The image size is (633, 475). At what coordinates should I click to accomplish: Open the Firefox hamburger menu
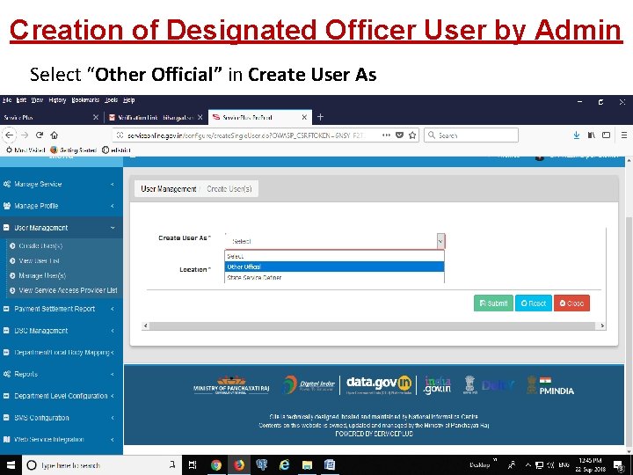click(x=624, y=135)
